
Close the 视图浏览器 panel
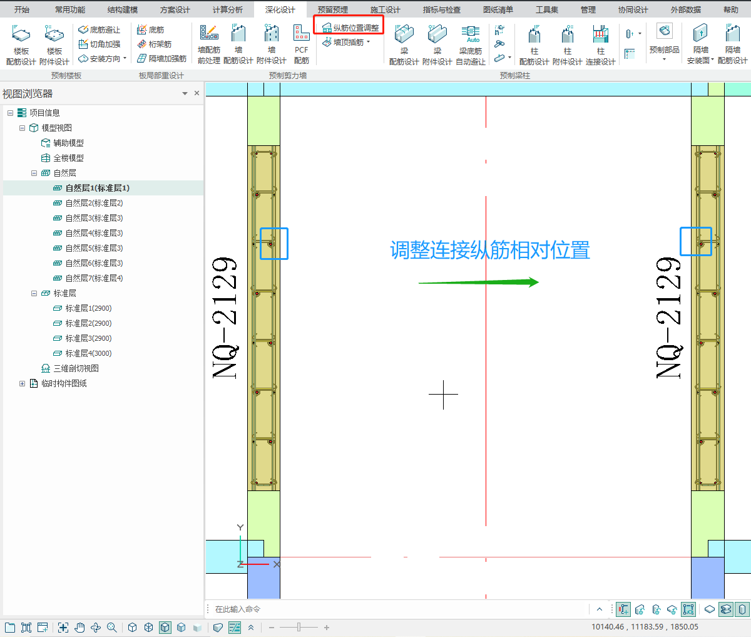coord(197,93)
